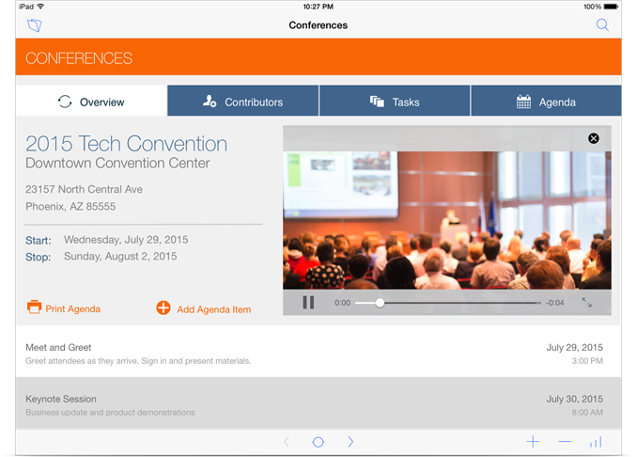Open the sort bar chart icon
This screenshot has height=457, width=637.
click(596, 442)
